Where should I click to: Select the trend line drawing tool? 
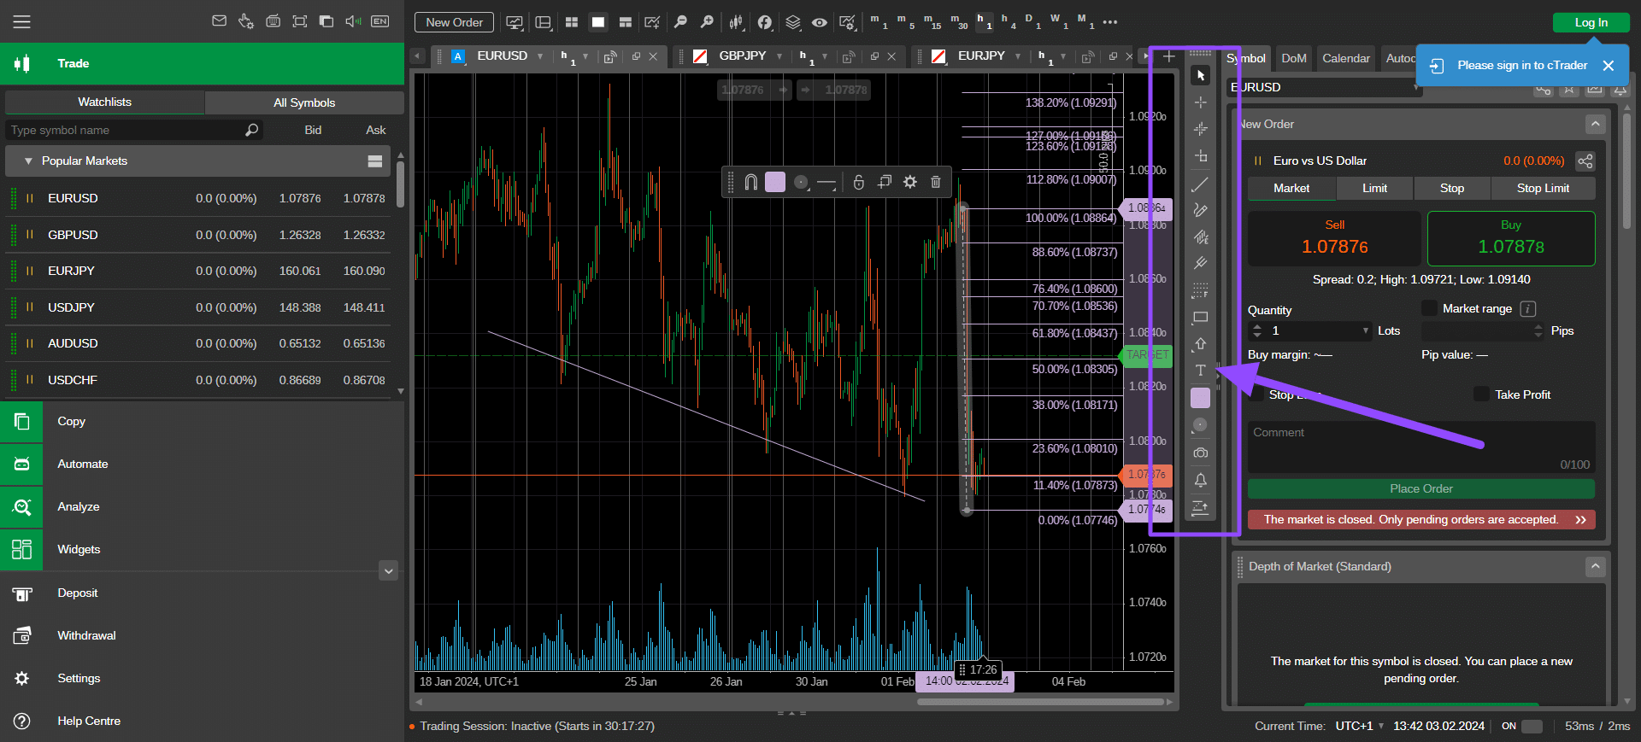point(1201,184)
